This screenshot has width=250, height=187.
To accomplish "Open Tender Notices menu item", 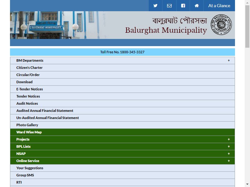I will pyautogui.click(x=122, y=96).
